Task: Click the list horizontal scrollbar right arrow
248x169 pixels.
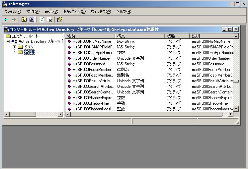Action: (x=231, y=114)
